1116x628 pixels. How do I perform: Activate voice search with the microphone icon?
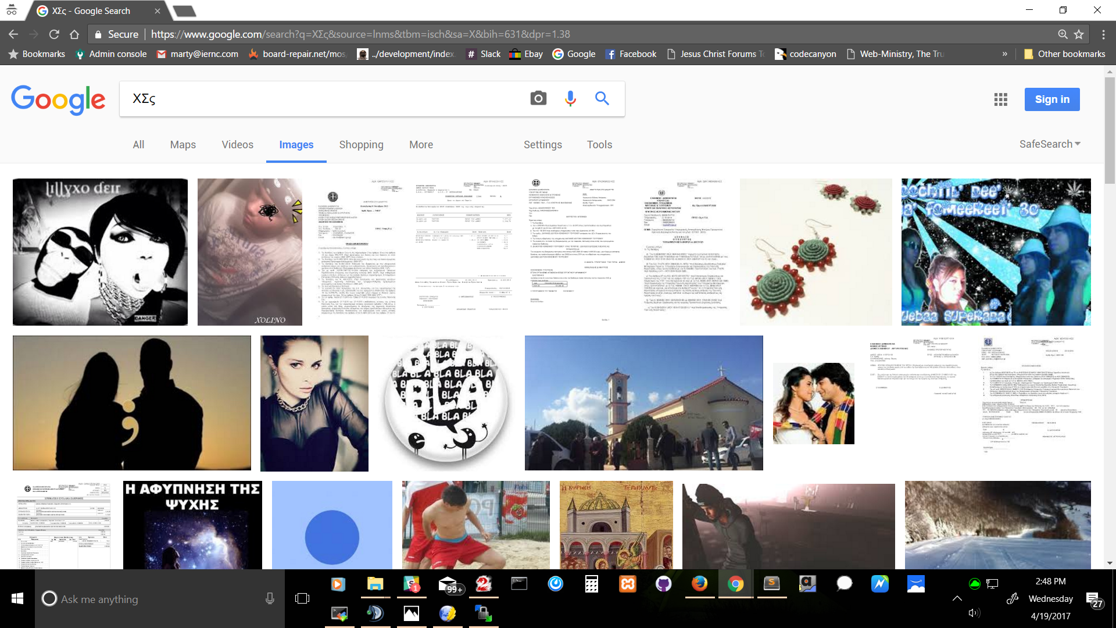(x=570, y=98)
